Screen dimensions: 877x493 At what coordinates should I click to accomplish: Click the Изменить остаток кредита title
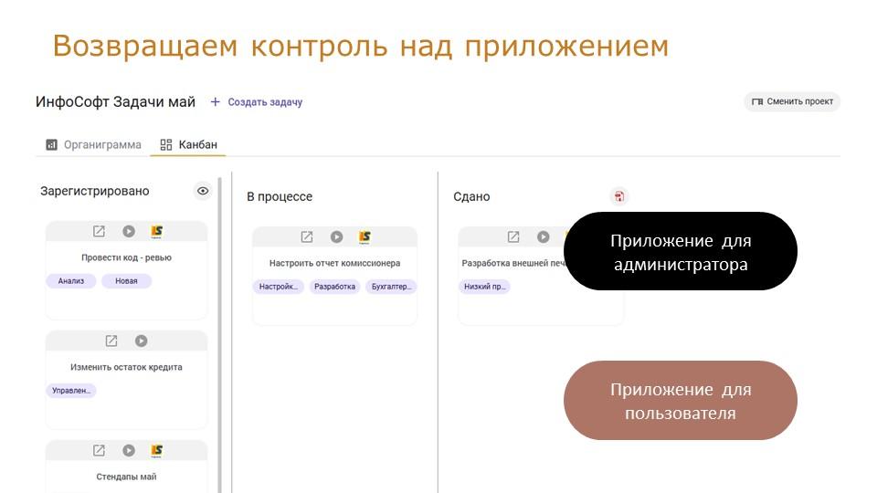pos(126,367)
